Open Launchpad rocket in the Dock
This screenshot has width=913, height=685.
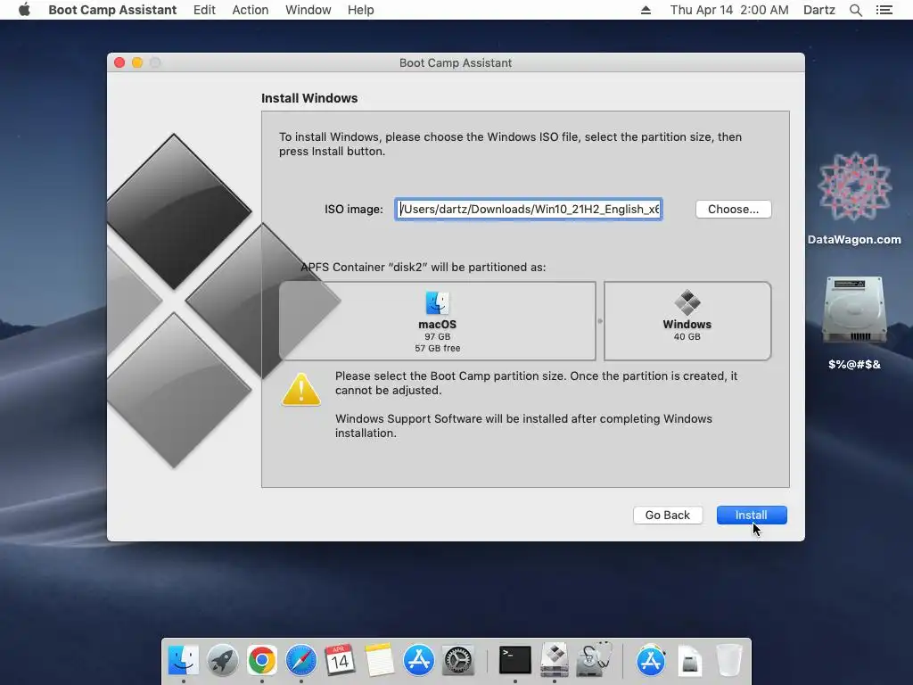click(x=222, y=661)
